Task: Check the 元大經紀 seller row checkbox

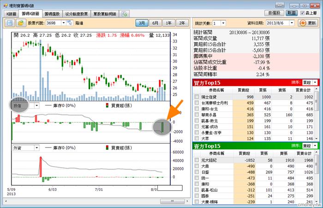Action: click(x=197, y=160)
